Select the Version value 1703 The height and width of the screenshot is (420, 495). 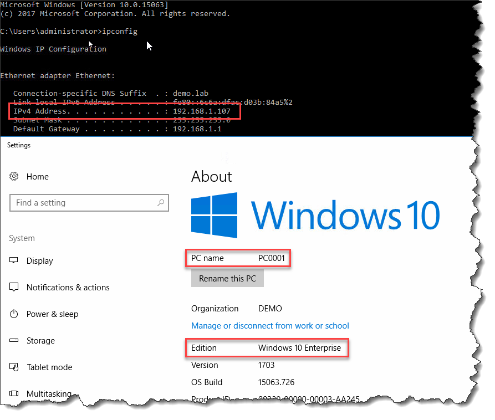[x=267, y=365]
